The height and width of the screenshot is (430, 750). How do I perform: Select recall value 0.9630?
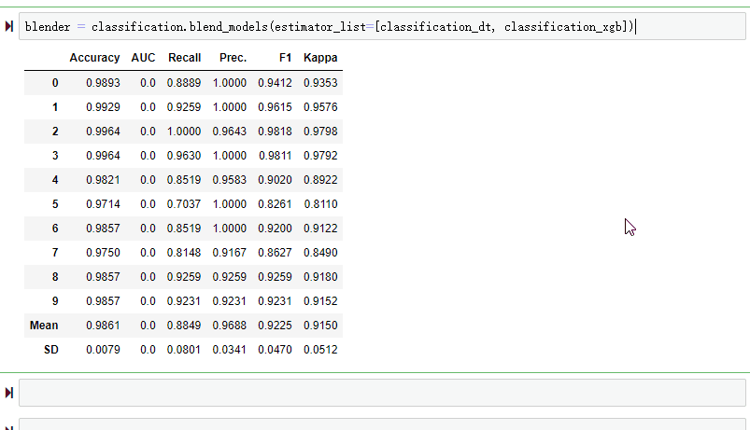[x=184, y=156]
